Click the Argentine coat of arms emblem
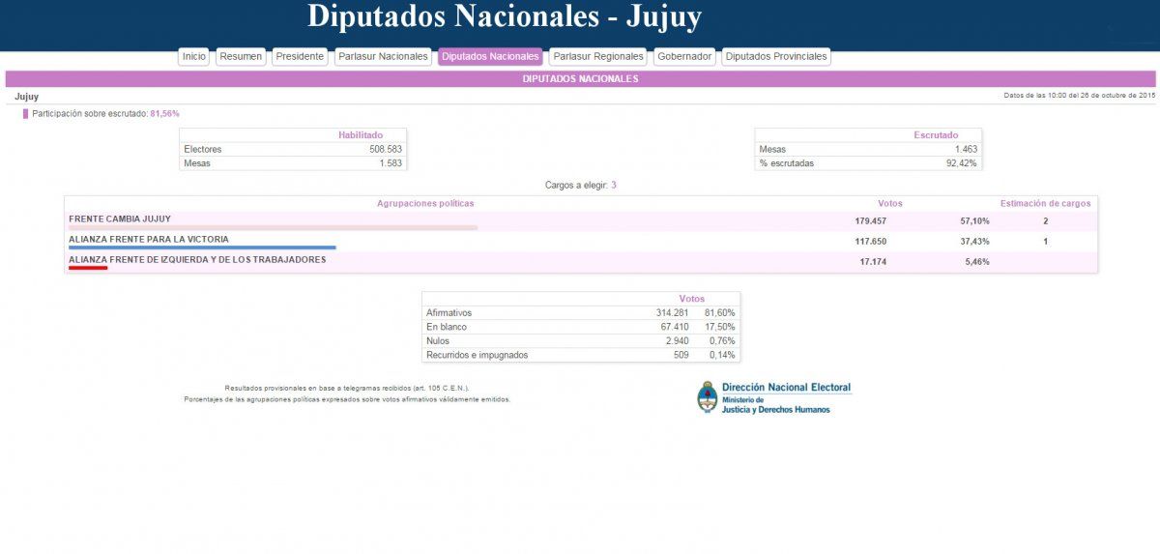The height and width of the screenshot is (554, 1160). (707, 396)
